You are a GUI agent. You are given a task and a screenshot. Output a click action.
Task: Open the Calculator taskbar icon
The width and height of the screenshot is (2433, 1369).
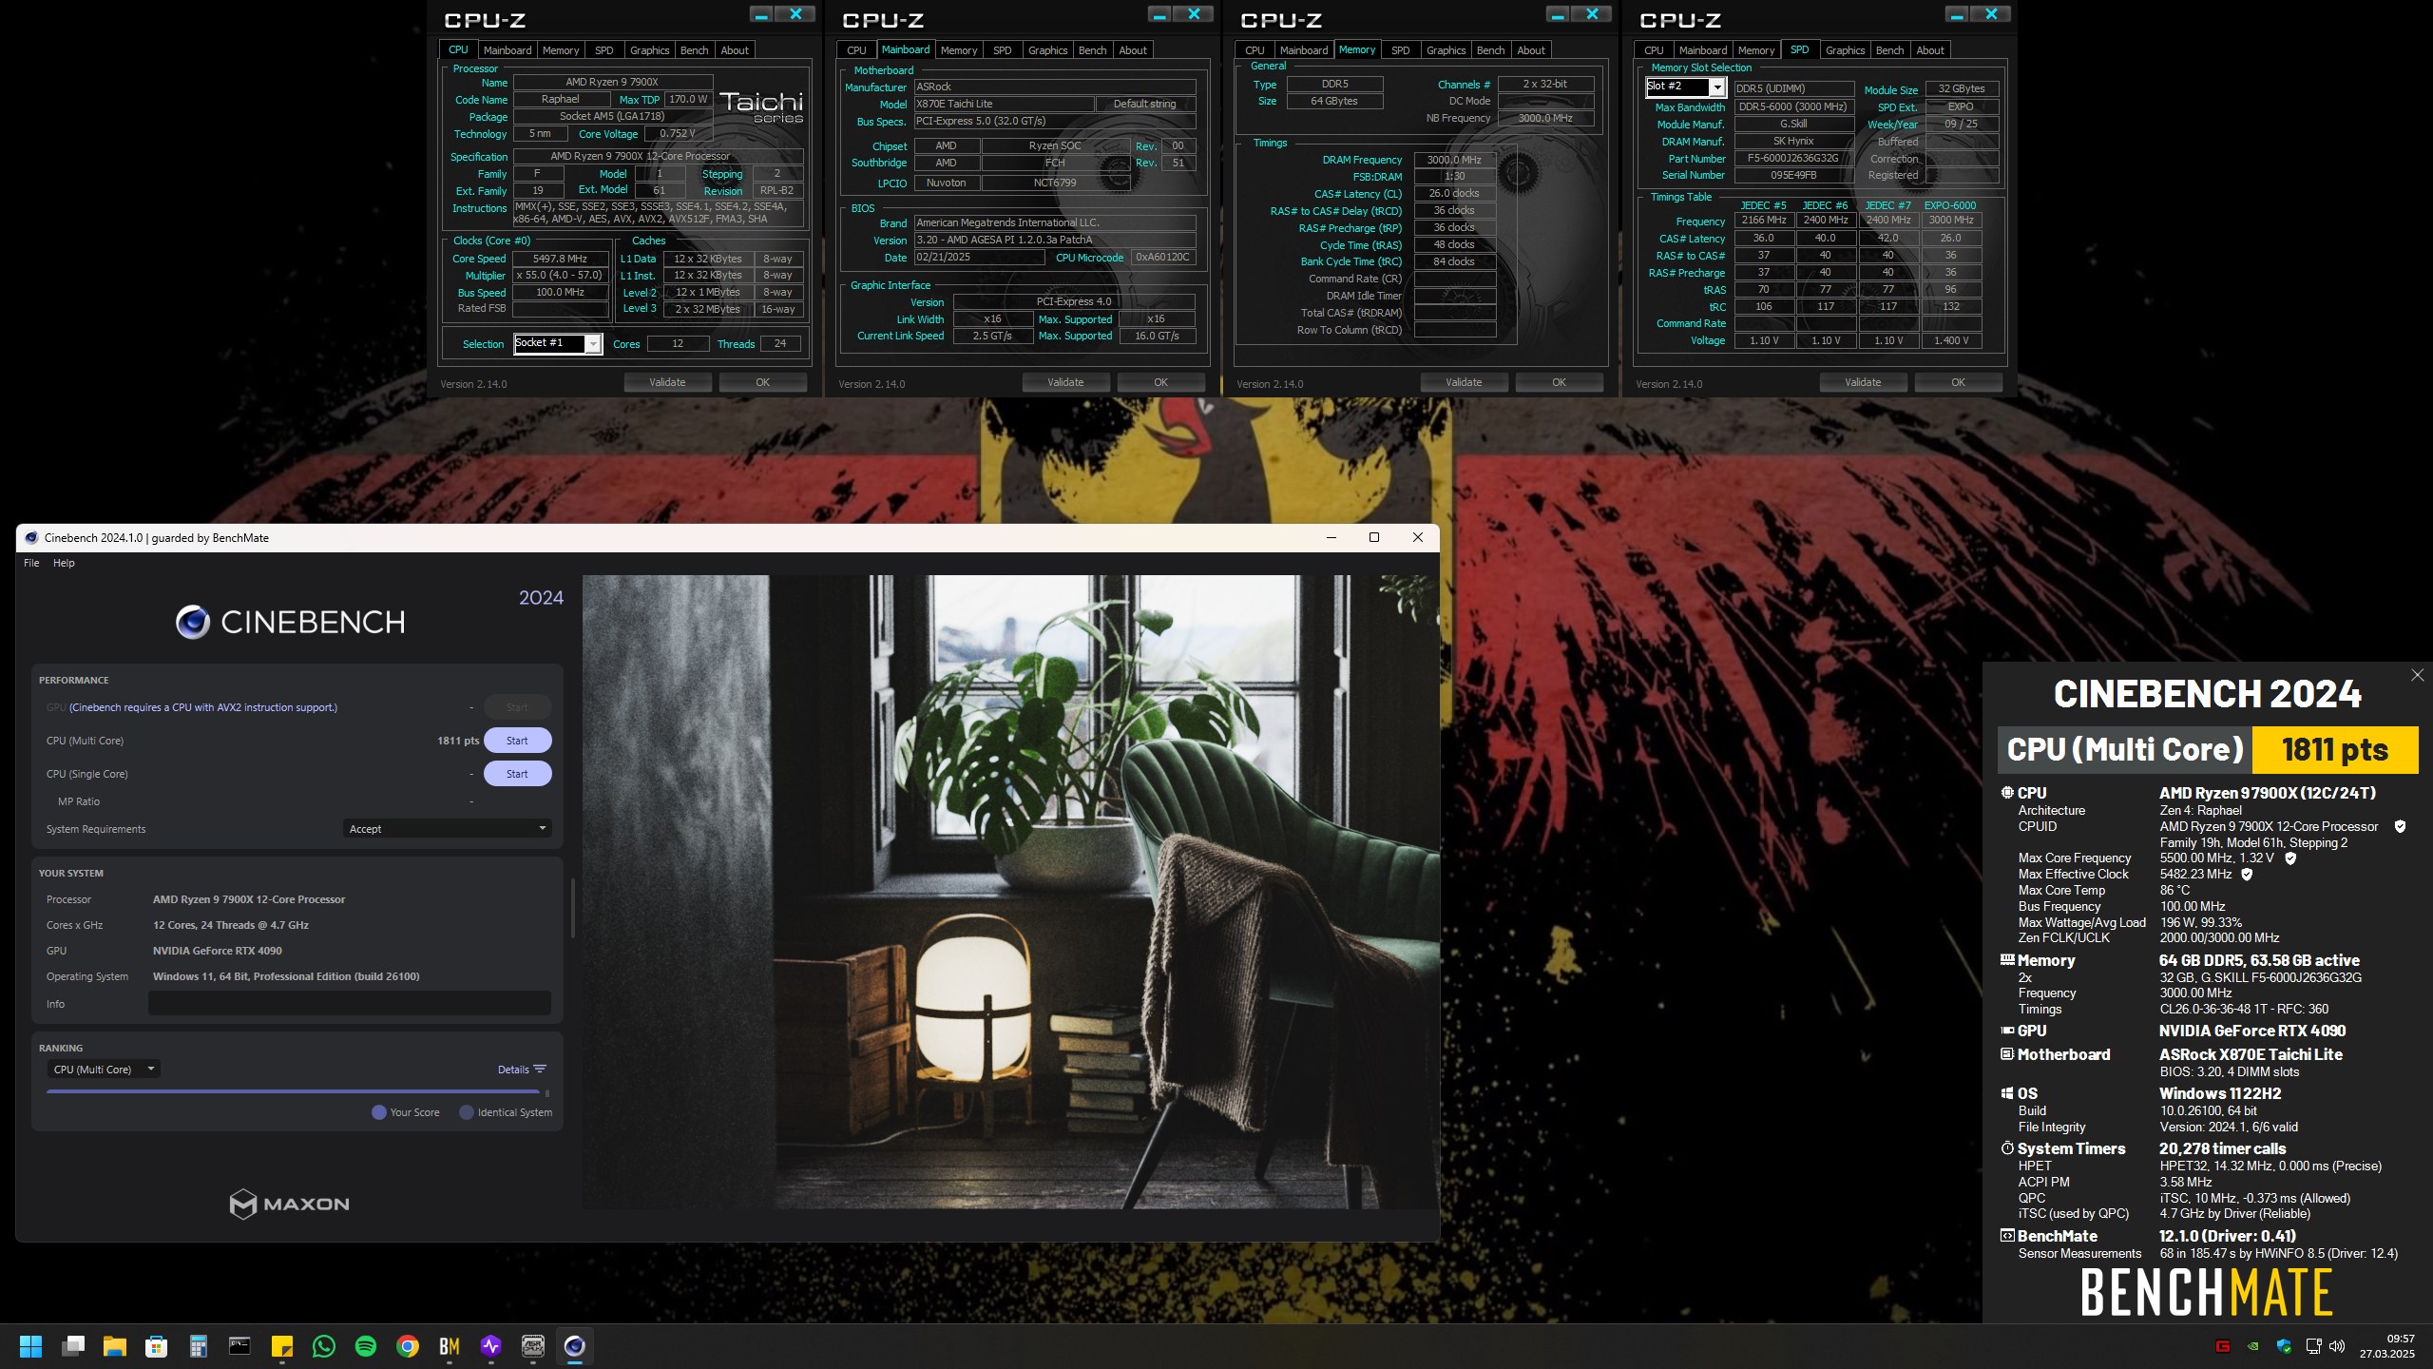point(198,1346)
